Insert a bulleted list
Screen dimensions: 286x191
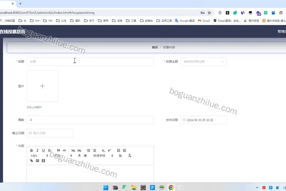pyautogui.click(x=95, y=150)
